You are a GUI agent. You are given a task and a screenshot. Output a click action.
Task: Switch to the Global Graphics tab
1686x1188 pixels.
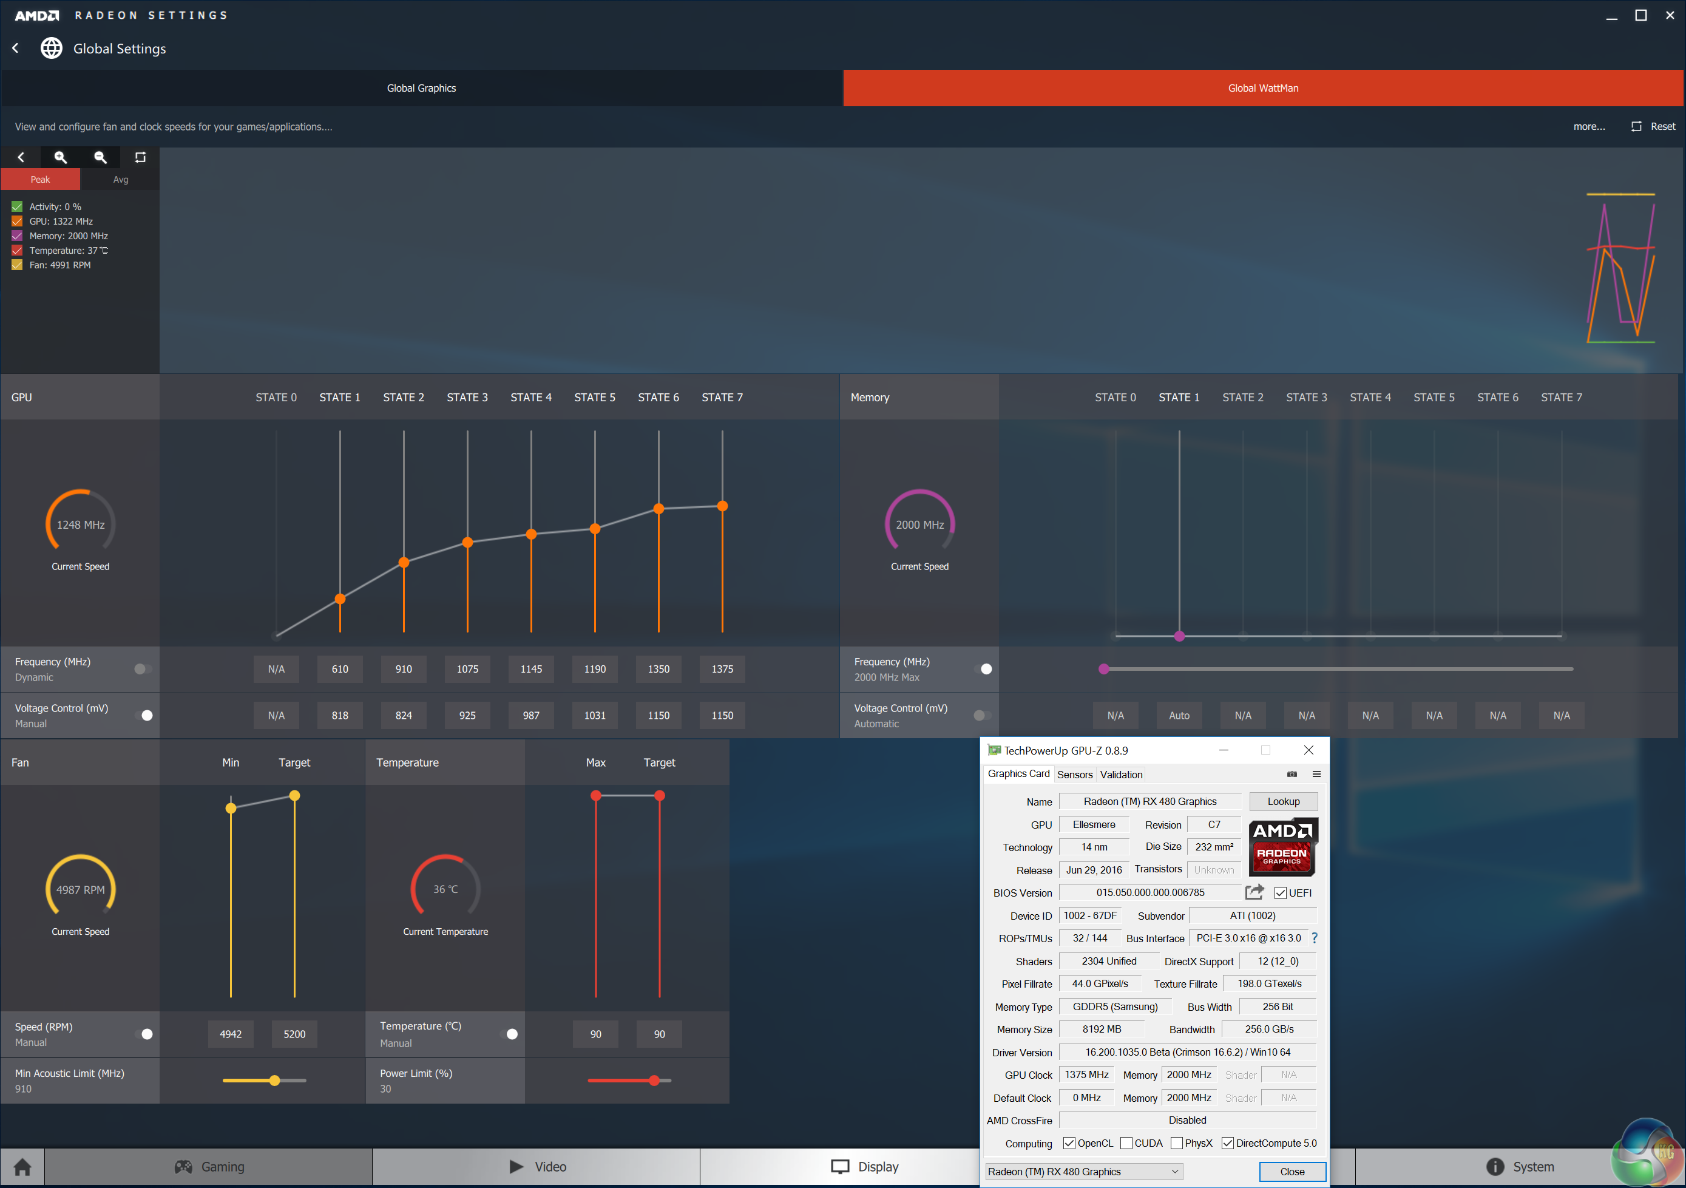point(421,88)
